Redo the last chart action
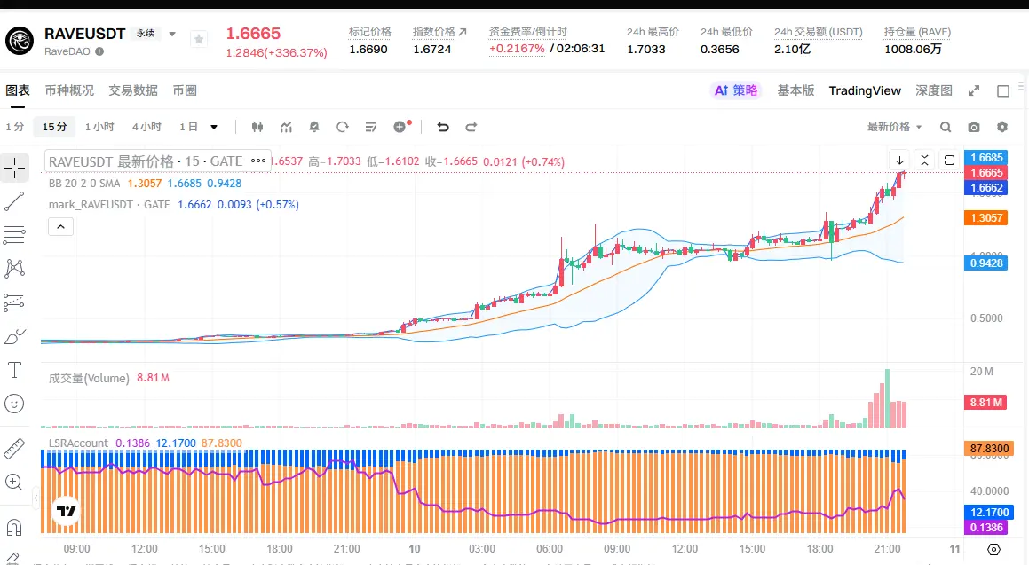This screenshot has height=565, width=1029. click(x=471, y=127)
